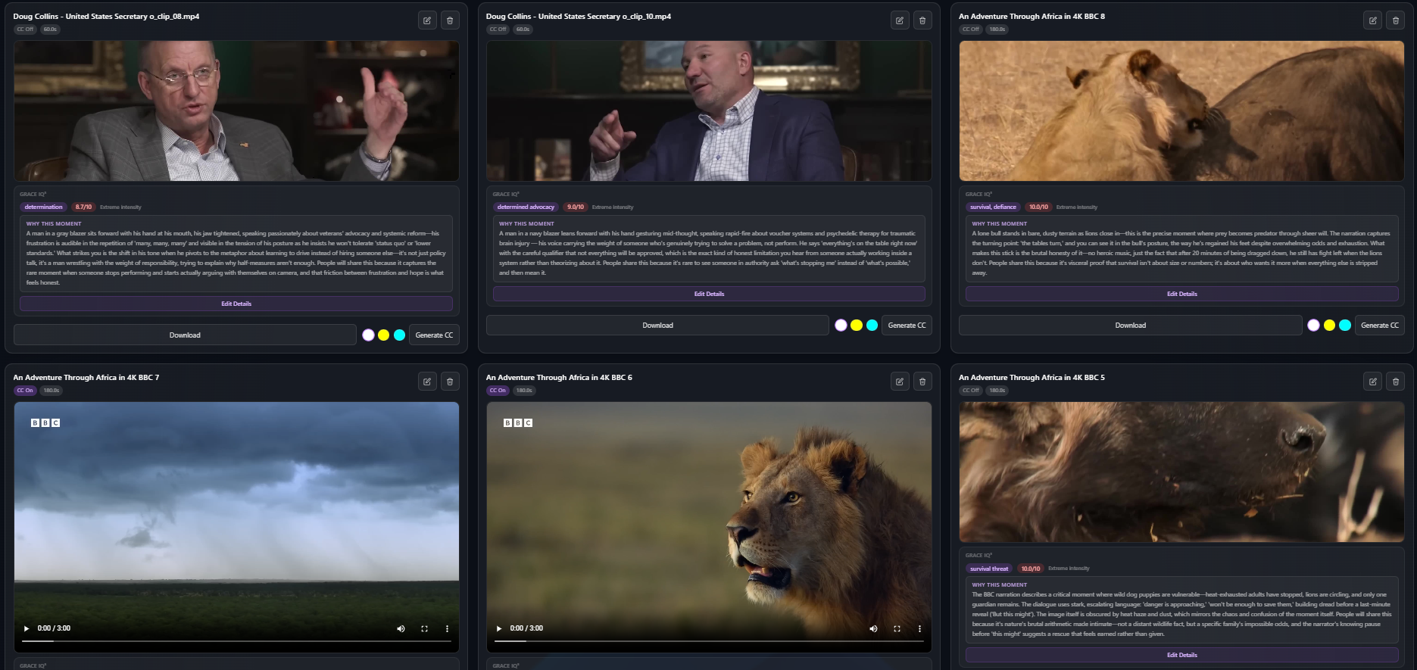
Task: Generate CC for BBC 8 card
Action: (1379, 326)
